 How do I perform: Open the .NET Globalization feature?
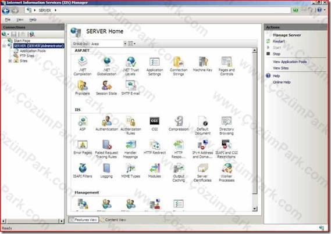(106, 66)
